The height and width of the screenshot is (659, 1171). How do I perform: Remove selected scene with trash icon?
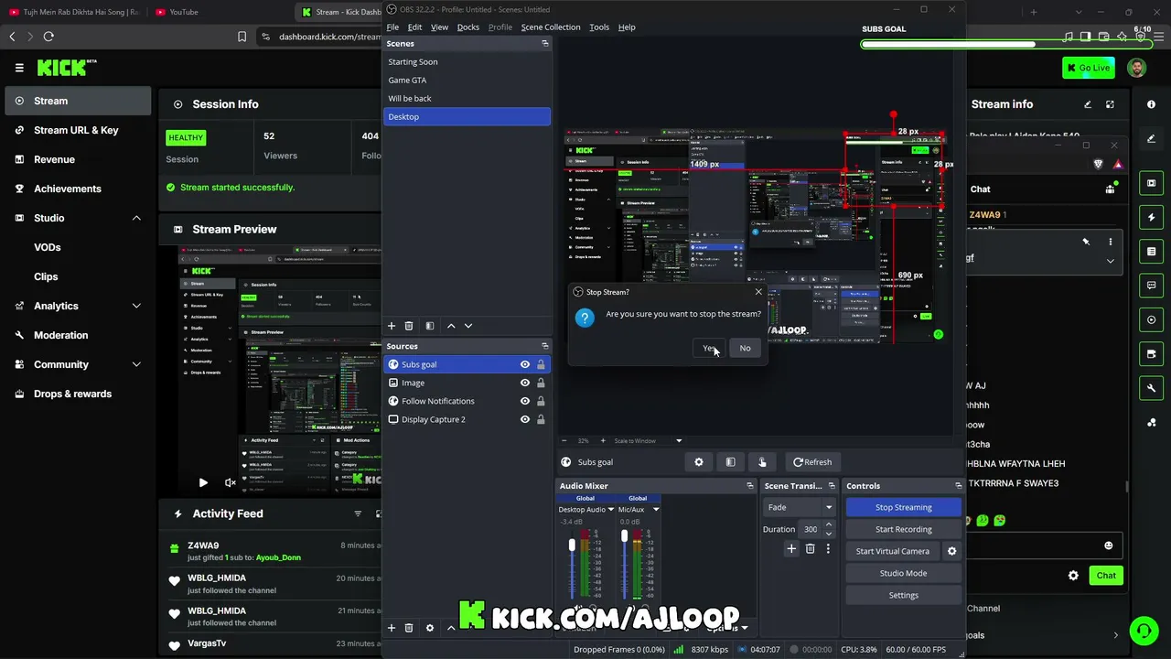point(409,326)
